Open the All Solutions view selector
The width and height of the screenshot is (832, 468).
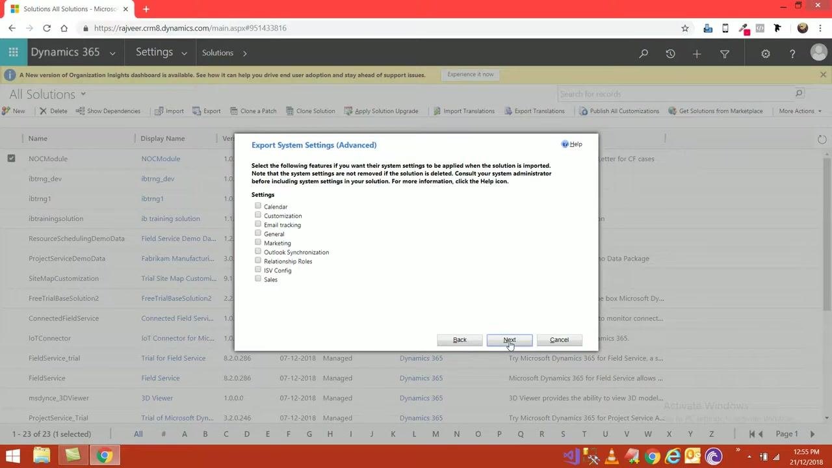(x=47, y=94)
